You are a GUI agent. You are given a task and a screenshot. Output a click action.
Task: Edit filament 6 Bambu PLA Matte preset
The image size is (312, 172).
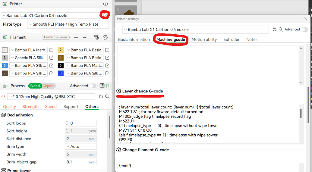pyautogui.click(x=107, y=65)
